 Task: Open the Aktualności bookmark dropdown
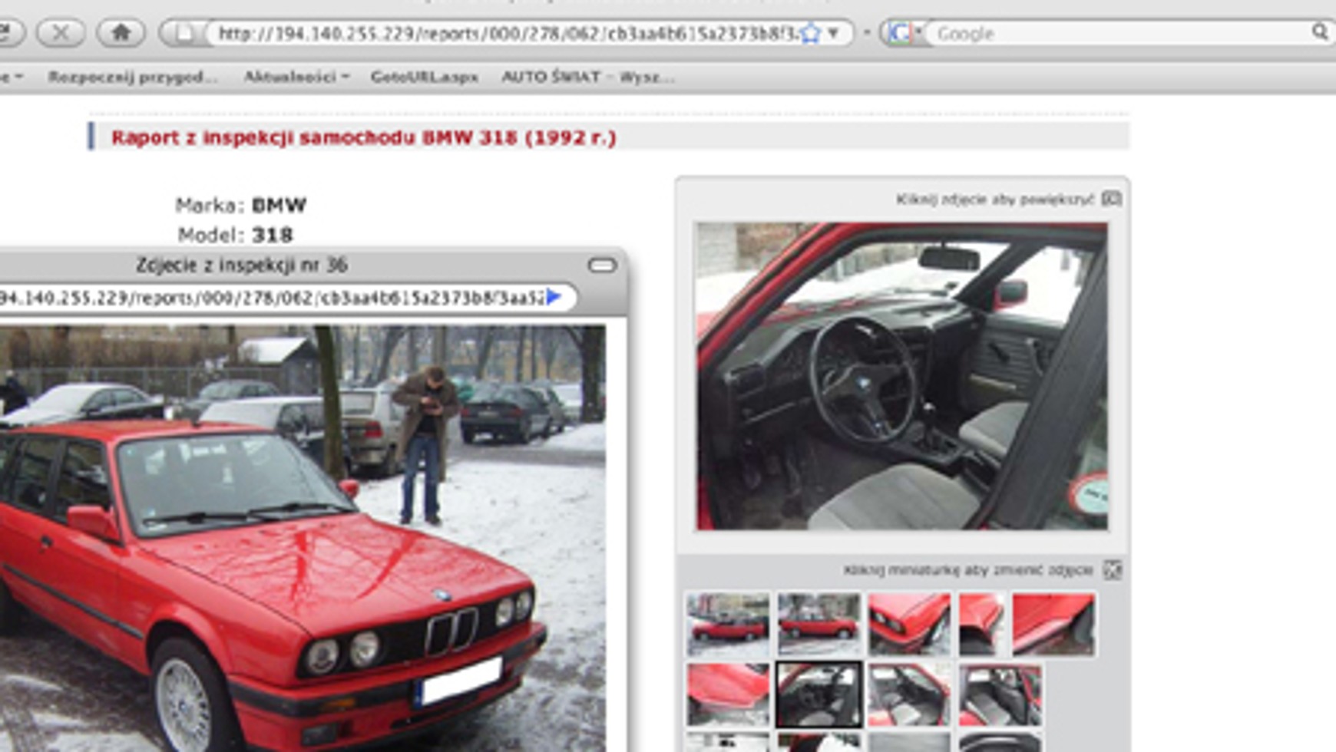(x=296, y=77)
